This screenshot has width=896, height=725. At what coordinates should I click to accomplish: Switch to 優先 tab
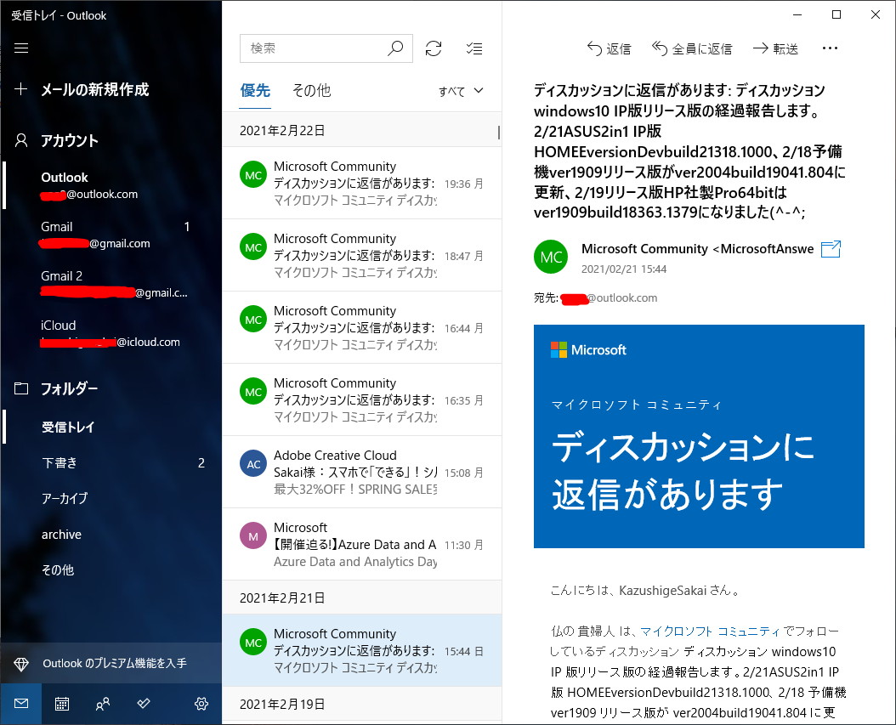(255, 91)
